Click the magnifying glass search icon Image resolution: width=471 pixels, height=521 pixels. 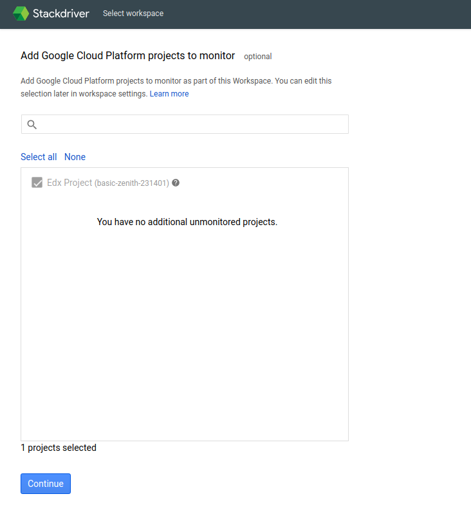point(32,124)
